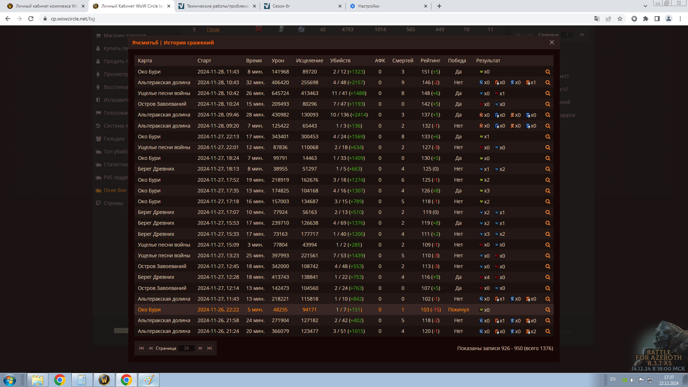Reload the current browser page
The width and height of the screenshot is (688, 387).
31,19
